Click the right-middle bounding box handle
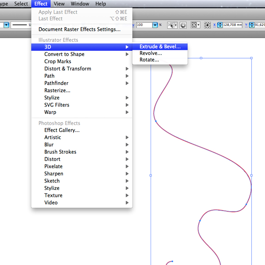Image resolution: width=265 pixels, height=265 pixels. click(251, 176)
